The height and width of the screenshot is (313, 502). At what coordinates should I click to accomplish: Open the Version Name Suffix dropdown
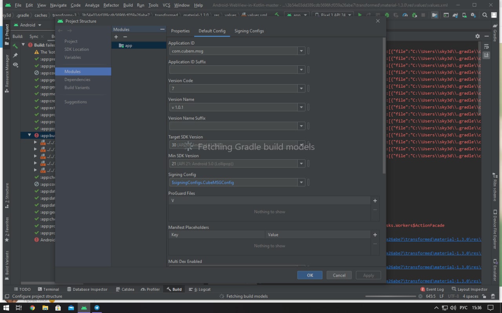tap(301, 126)
